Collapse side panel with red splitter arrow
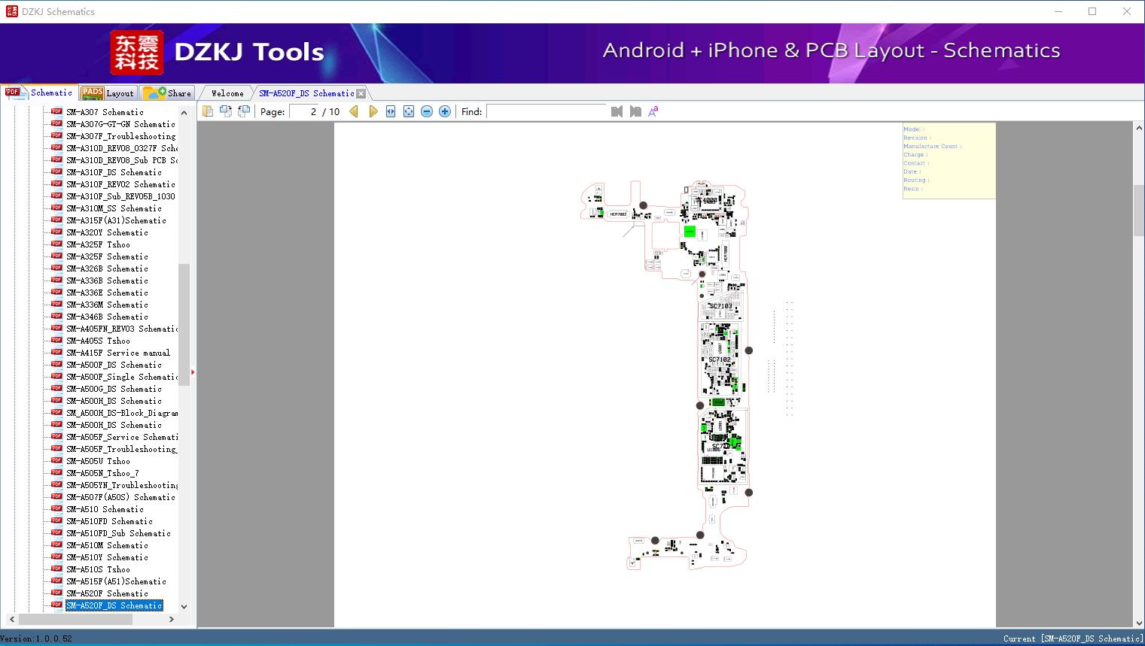This screenshot has height=646, width=1145. [193, 372]
